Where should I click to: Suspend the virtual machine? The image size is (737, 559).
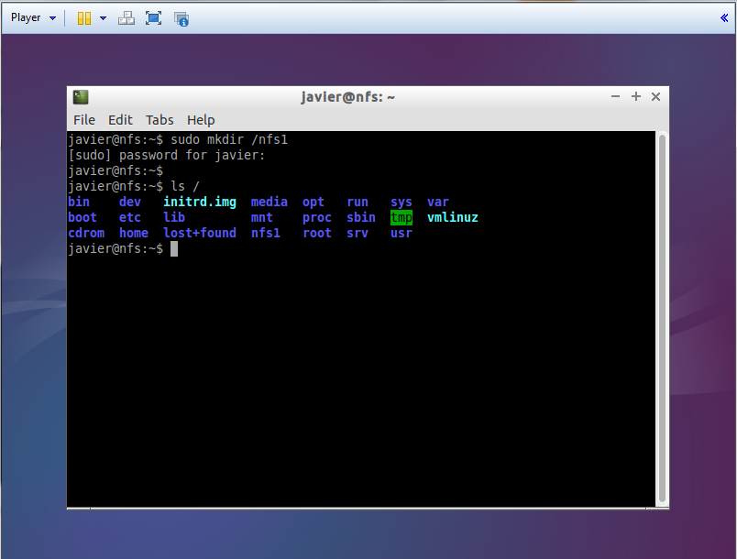(x=82, y=18)
